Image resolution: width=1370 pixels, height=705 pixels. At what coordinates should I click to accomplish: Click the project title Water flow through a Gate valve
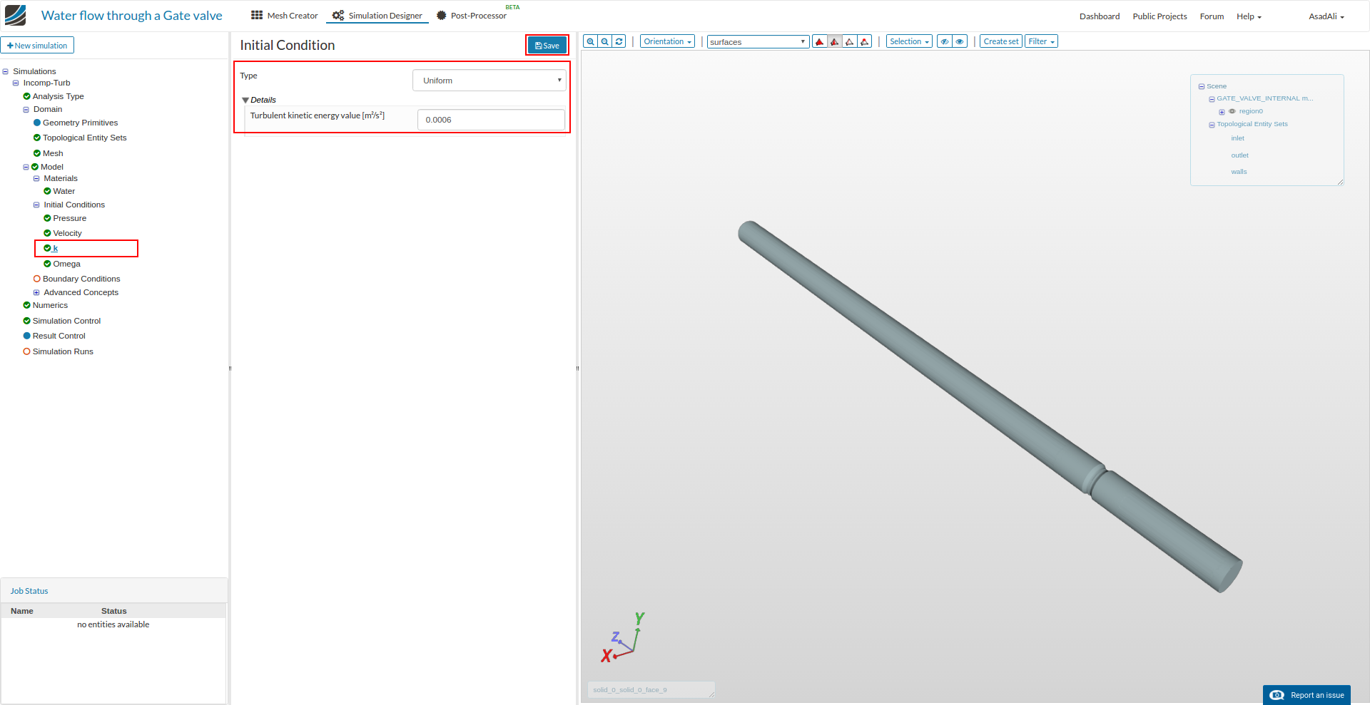pyautogui.click(x=132, y=16)
